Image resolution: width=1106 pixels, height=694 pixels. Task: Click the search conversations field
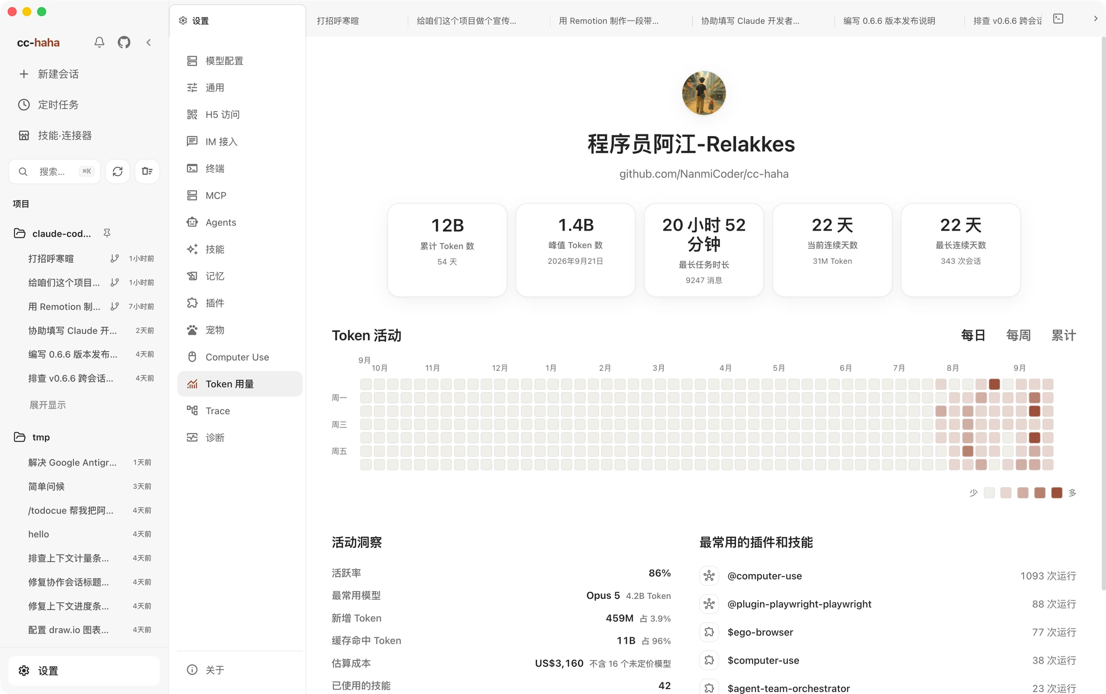pos(55,171)
